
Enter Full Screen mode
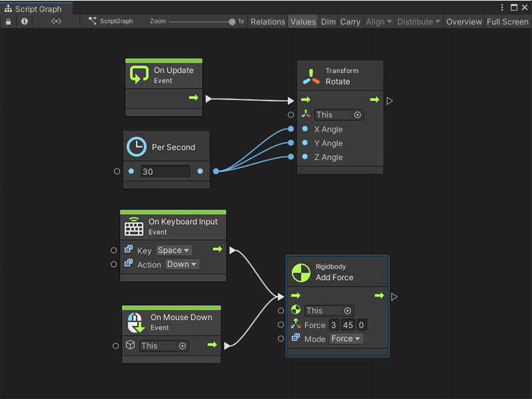pyautogui.click(x=507, y=21)
